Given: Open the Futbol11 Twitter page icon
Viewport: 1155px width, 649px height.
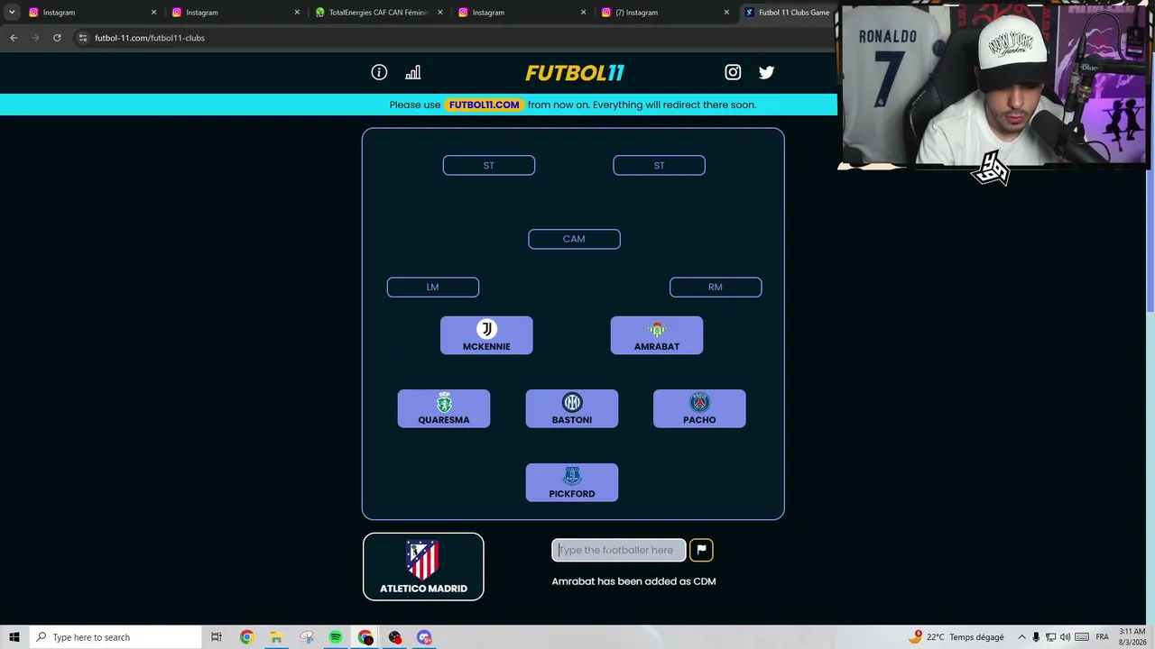Looking at the screenshot, I should (766, 72).
